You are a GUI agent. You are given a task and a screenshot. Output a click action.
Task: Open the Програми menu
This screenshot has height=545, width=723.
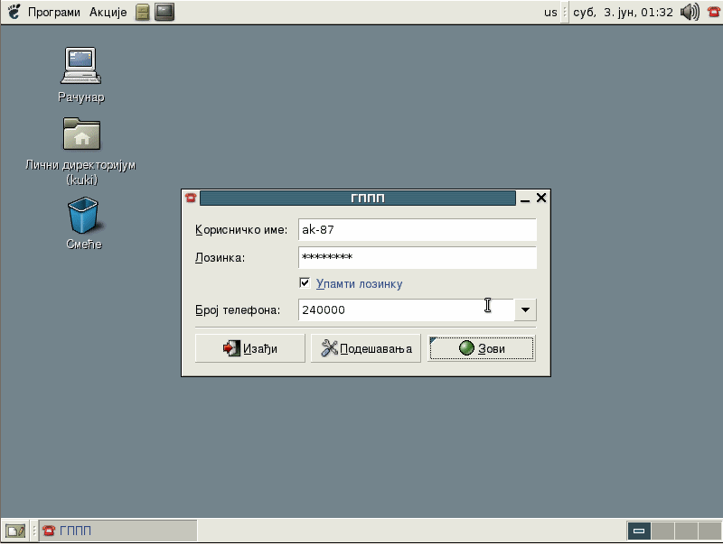(x=54, y=12)
